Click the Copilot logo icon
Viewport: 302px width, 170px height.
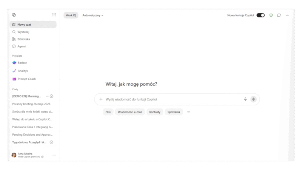14,15
